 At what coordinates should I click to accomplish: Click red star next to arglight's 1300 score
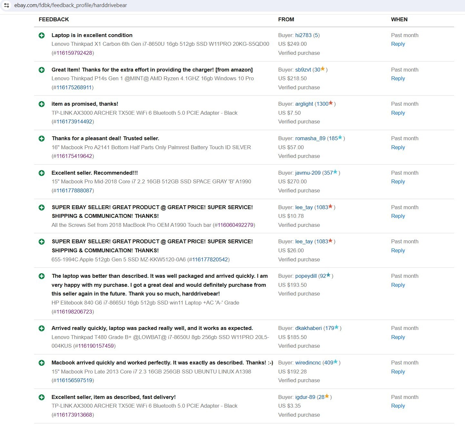point(331,103)
